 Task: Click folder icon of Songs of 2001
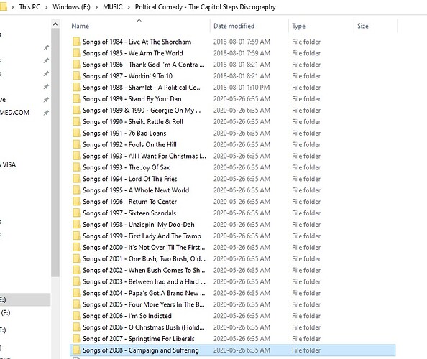coord(76,258)
